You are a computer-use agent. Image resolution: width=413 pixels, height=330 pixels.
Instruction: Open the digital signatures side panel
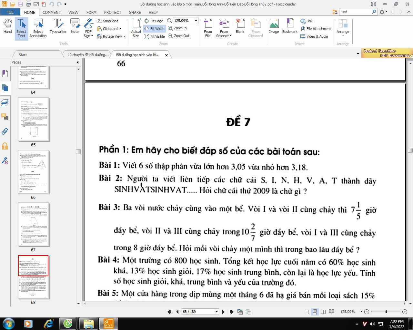[5, 160]
